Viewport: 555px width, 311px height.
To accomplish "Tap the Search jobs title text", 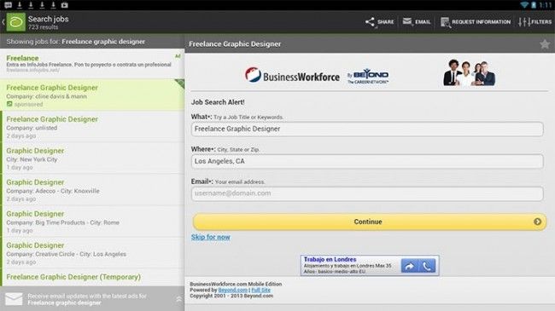I will click(x=49, y=19).
